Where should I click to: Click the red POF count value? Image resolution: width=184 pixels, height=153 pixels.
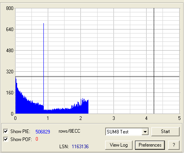[x=37, y=139]
